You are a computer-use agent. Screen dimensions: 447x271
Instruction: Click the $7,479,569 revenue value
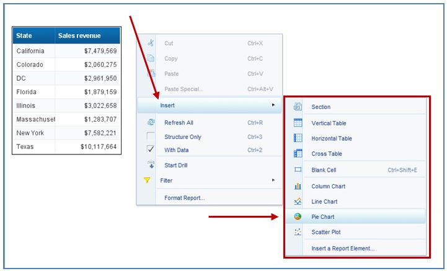pos(100,51)
